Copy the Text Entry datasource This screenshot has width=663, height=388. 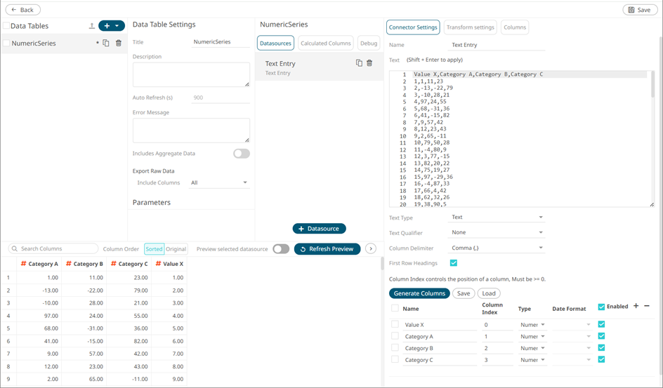coord(359,63)
